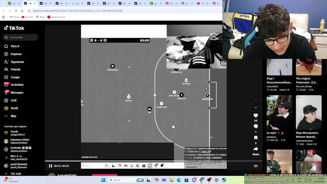Seek using the video progress bar
The height and width of the screenshot is (184, 327).
[154, 161]
